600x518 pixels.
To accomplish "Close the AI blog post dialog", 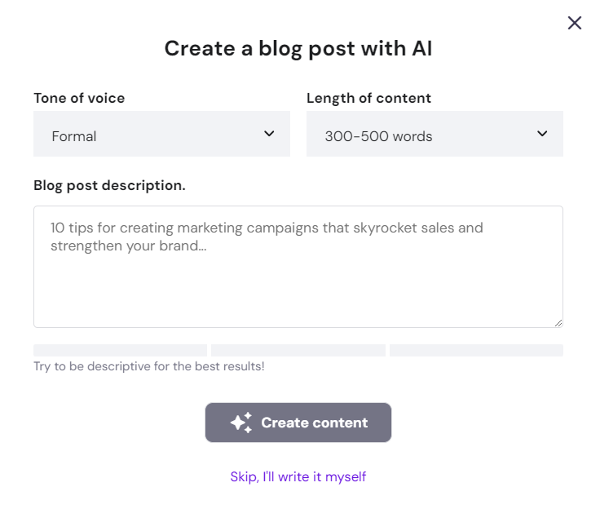I will [575, 23].
